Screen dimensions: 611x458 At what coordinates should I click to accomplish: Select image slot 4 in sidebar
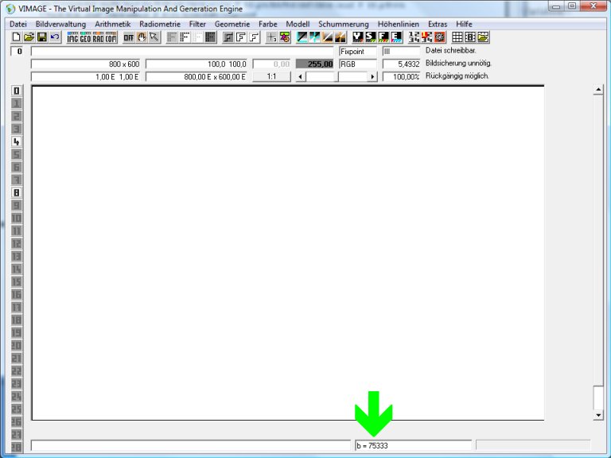click(x=16, y=142)
